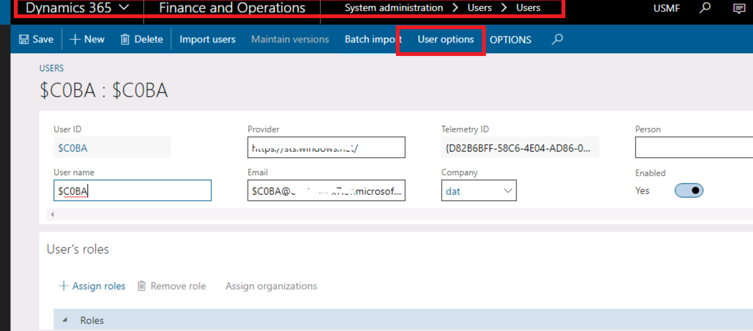Click Assign organizations
The image size is (753, 331).
click(x=271, y=286)
